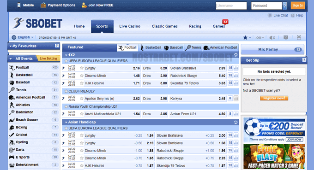
Task: Select Darts icon in sidebar
Action: 12,150
